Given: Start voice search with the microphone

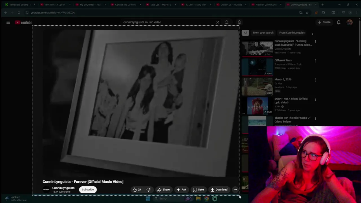Looking at the screenshot, I should [x=239, y=22].
